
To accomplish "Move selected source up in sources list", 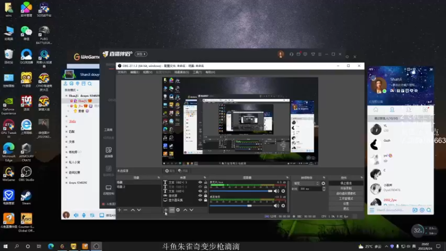I will (x=185, y=210).
